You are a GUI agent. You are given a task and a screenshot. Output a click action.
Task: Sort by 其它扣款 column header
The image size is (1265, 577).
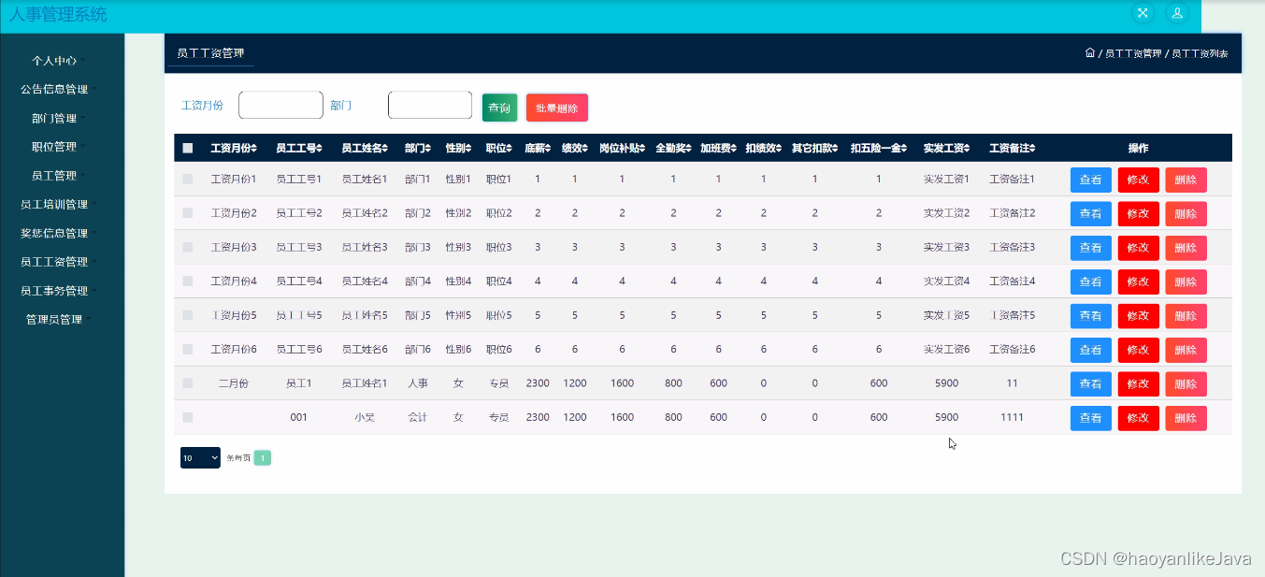tap(814, 149)
